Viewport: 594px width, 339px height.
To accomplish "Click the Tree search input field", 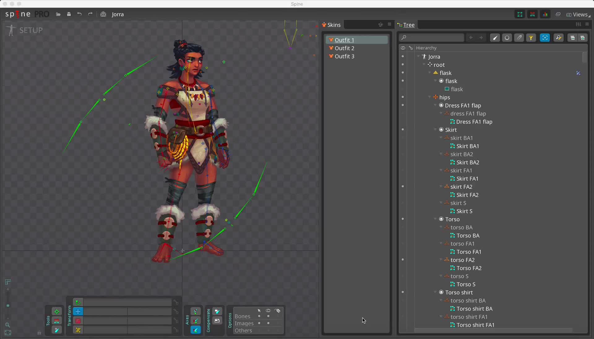I will point(432,38).
